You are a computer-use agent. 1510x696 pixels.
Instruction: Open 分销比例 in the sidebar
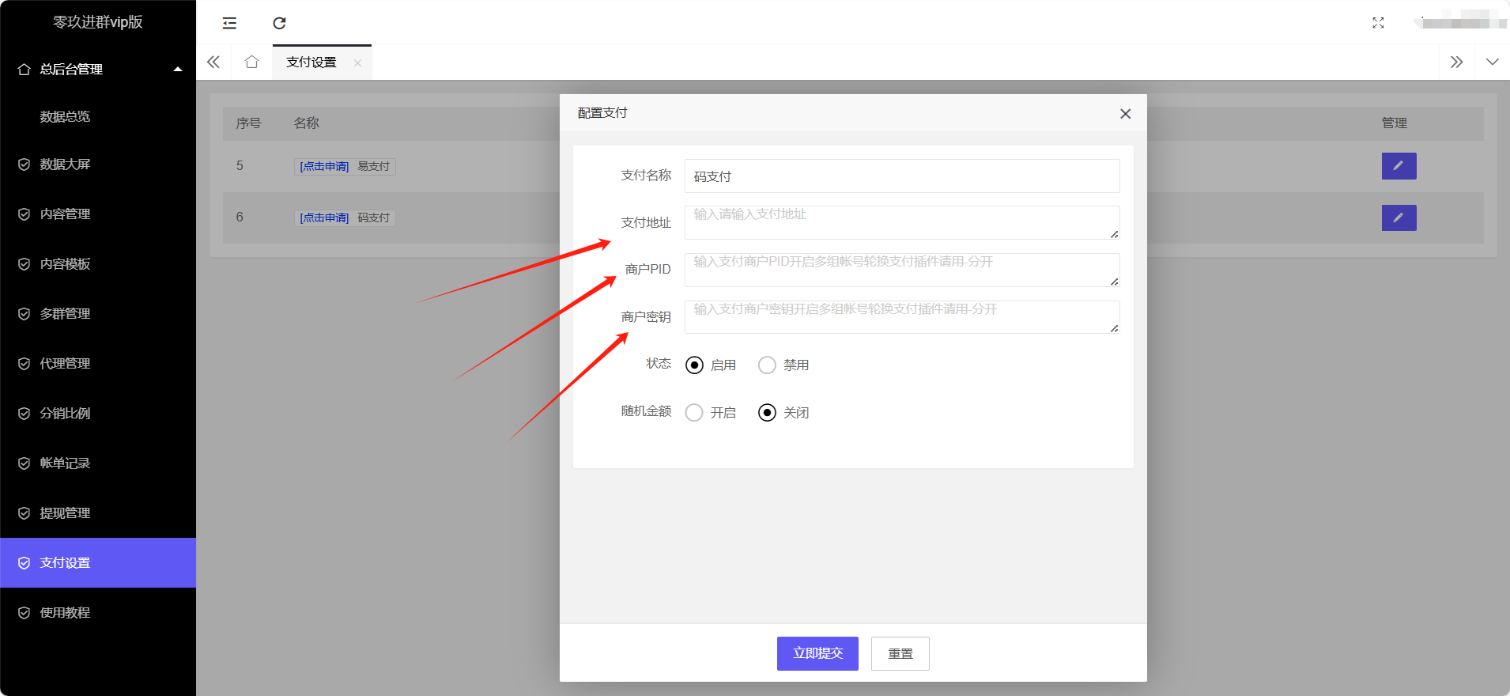tap(98, 414)
